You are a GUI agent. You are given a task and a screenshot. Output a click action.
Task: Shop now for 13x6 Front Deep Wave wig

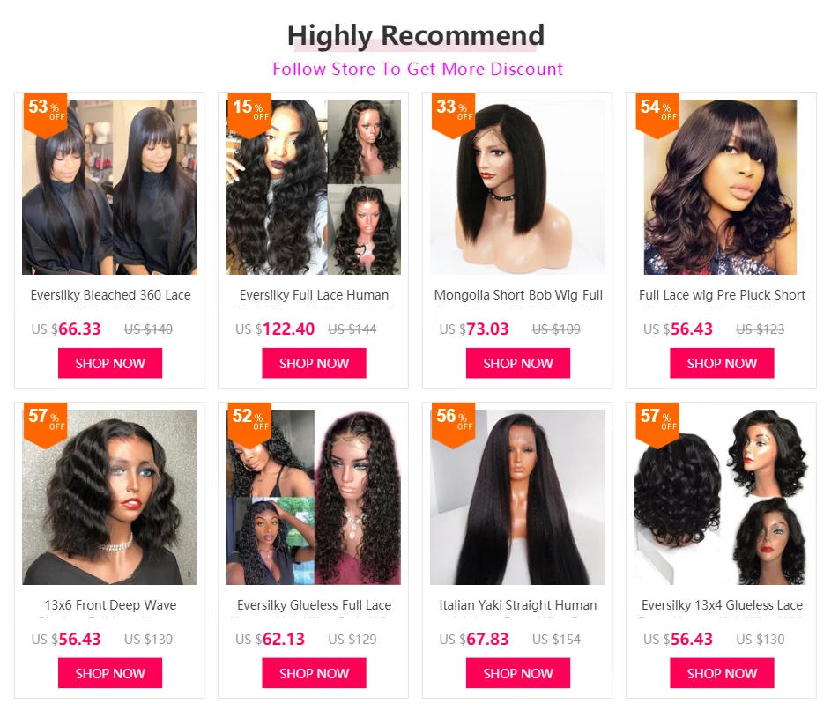[x=110, y=673]
